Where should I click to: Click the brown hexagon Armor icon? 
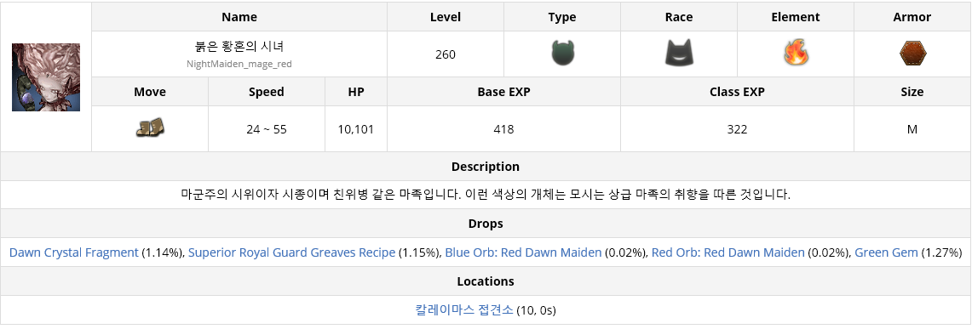[x=912, y=54]
